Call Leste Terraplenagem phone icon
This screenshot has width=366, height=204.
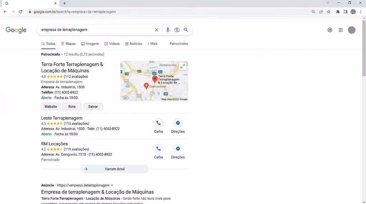pyautogui.click(x=158, y=123)
